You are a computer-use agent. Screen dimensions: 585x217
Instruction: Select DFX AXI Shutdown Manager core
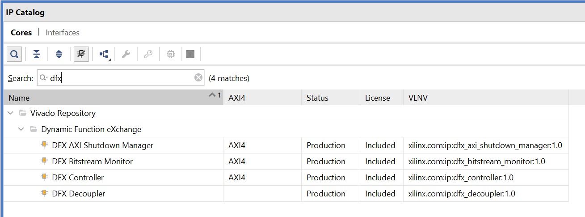coord(102,145)
